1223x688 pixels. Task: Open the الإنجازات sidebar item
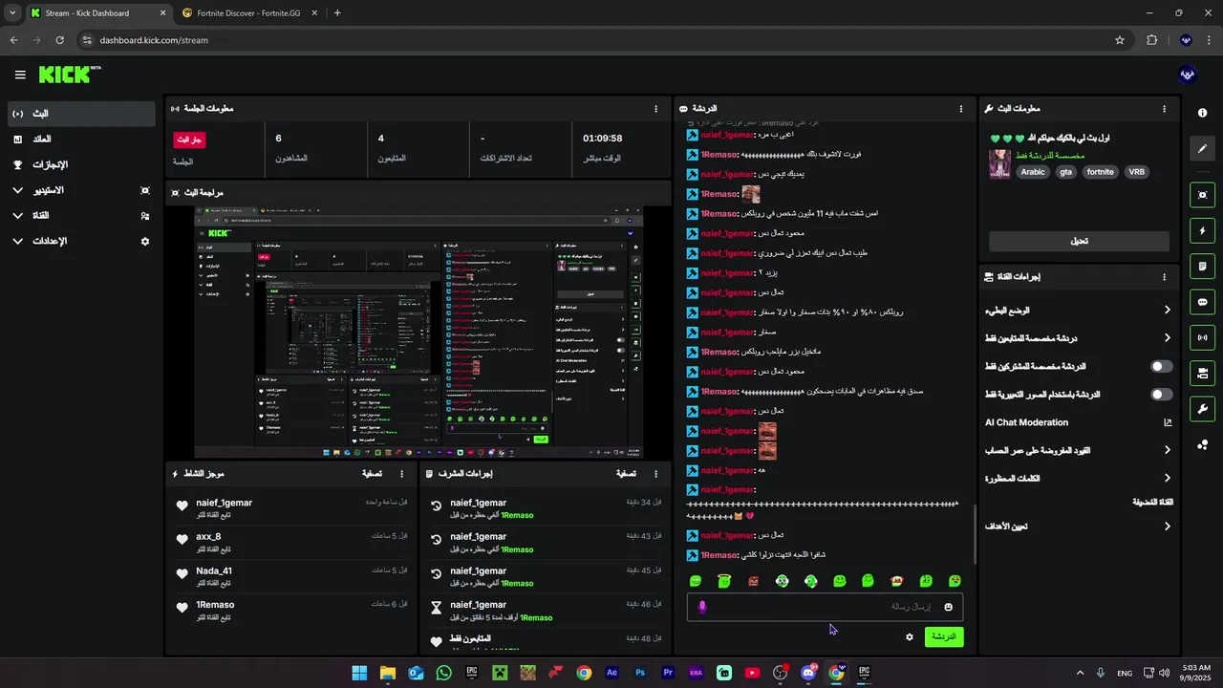[x=80, y=164]
